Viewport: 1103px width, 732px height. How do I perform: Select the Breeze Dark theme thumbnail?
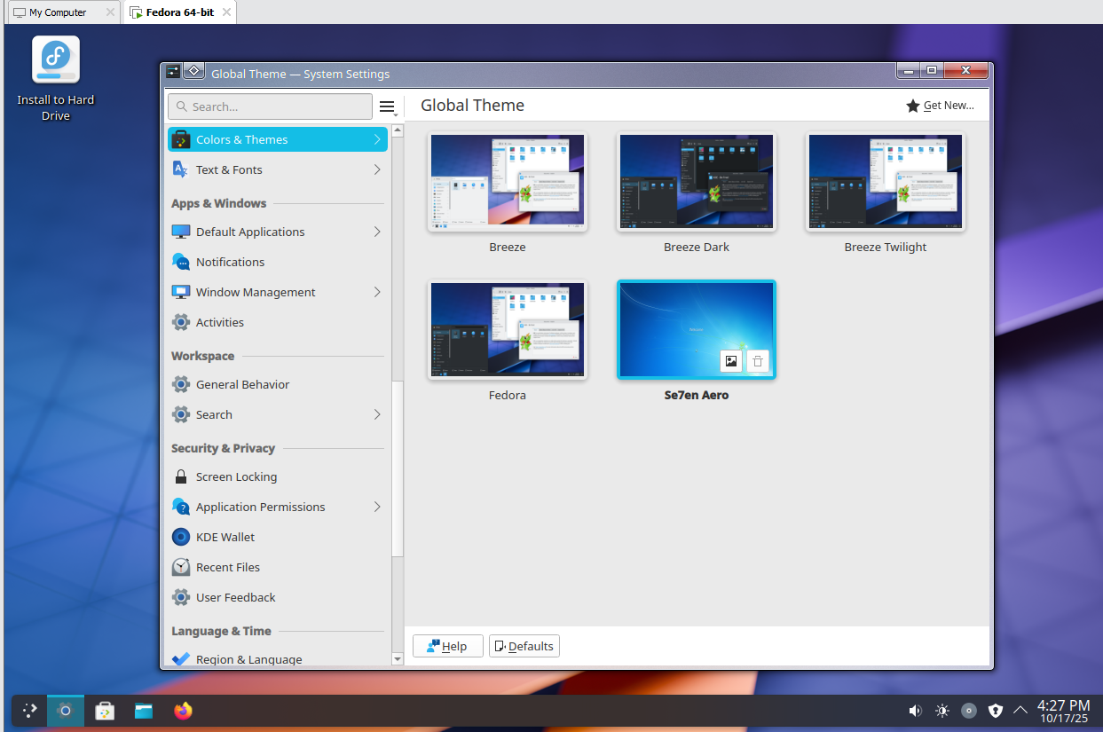point(697,183)
